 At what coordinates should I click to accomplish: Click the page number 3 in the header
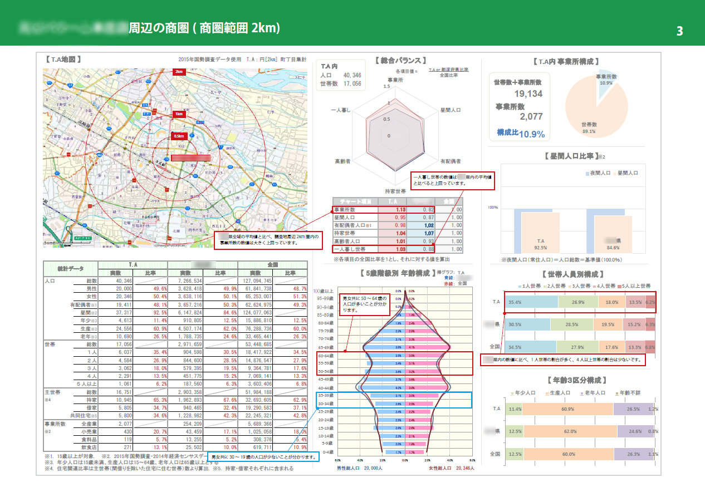679,31
